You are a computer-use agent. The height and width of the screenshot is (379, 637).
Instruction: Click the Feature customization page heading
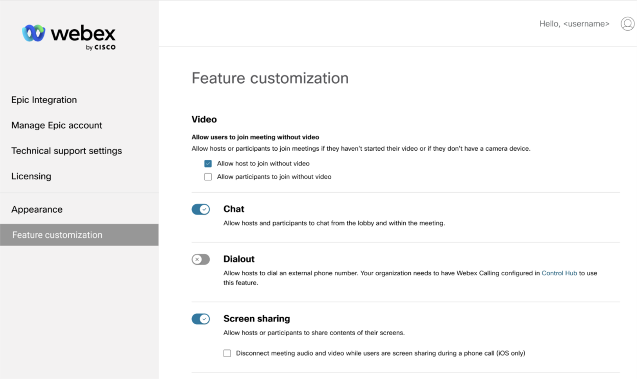tap(270, 78)
